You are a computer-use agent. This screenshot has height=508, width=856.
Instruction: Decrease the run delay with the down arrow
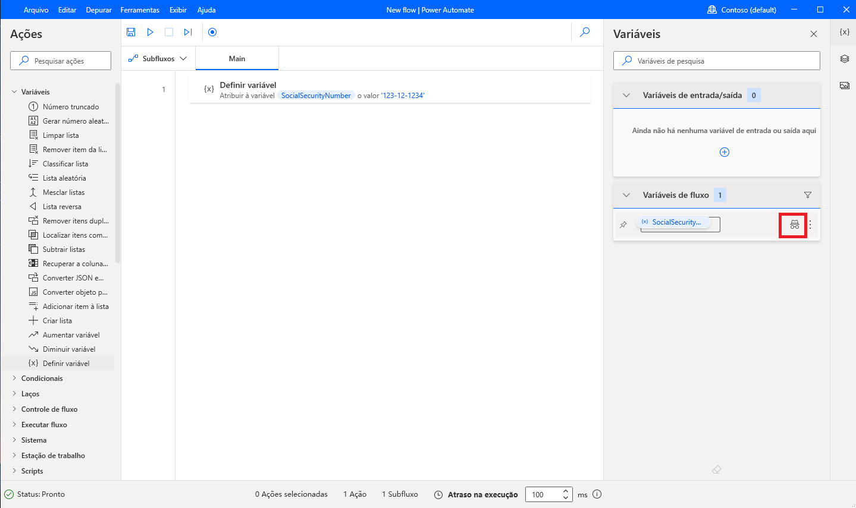click(x=566, y=498)
